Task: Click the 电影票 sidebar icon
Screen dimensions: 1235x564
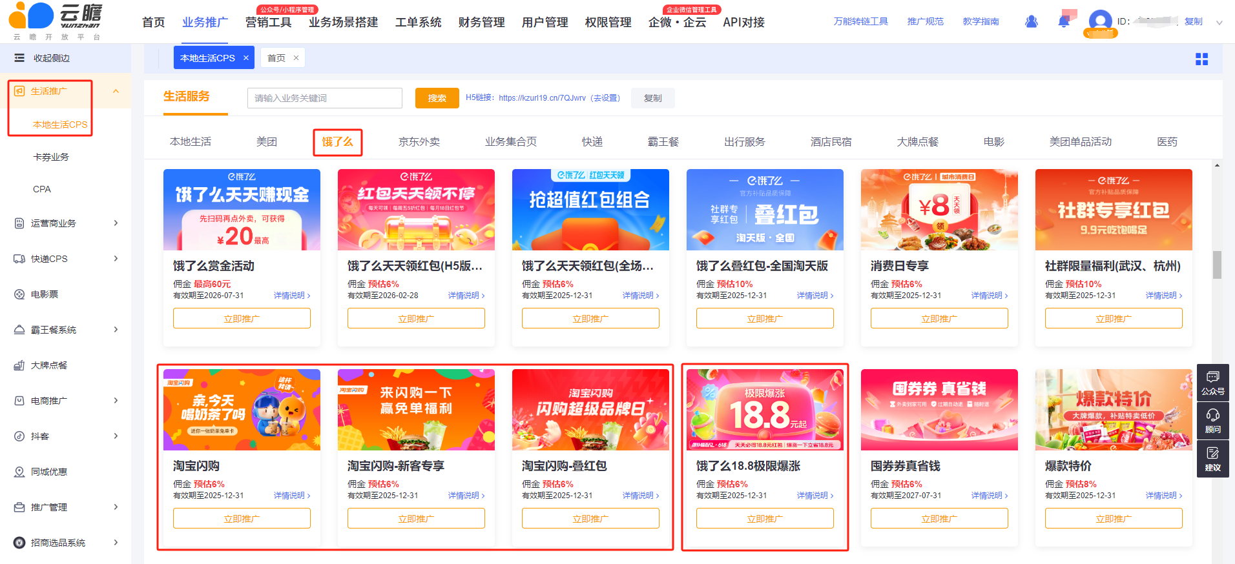Action: 19,294
